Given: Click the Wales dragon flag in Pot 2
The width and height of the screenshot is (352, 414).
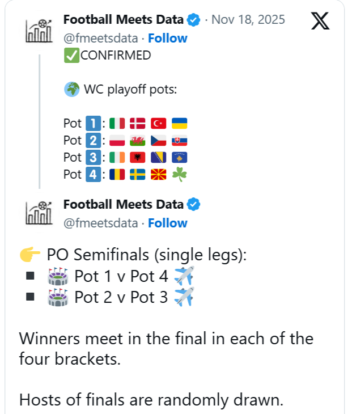Looking at the screenshot, I should (x=138, y=141).
